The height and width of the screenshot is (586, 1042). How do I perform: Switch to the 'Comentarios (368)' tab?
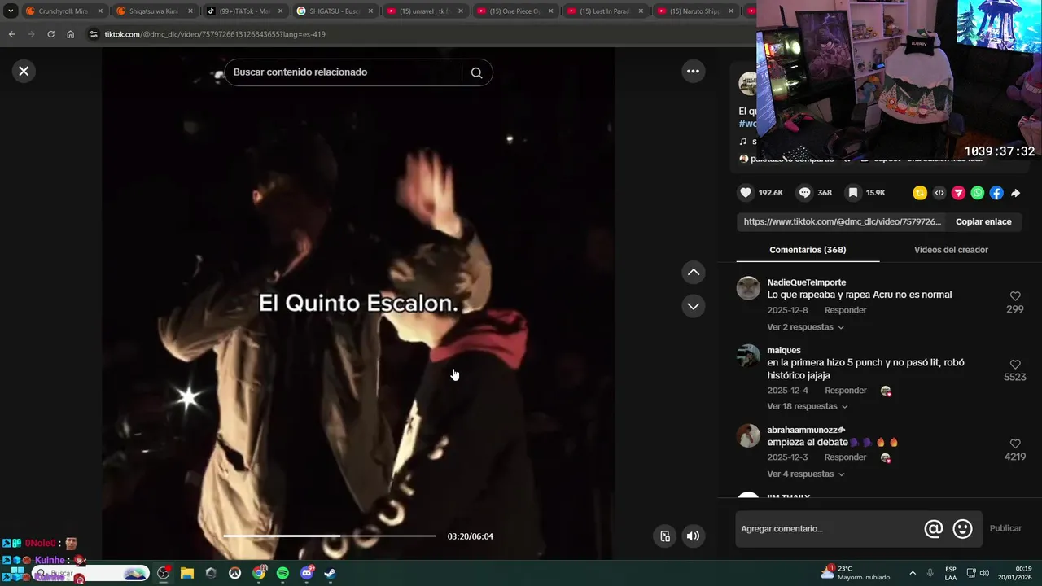[x=808, y=250]
